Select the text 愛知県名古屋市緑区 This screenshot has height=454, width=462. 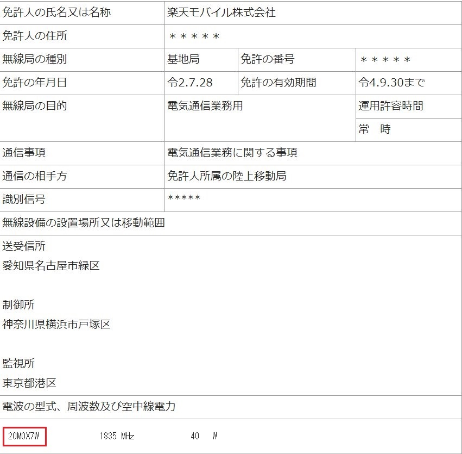[51, 265]
